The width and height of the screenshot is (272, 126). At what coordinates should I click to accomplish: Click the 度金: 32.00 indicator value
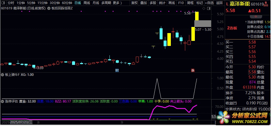(x=27, y=101)
